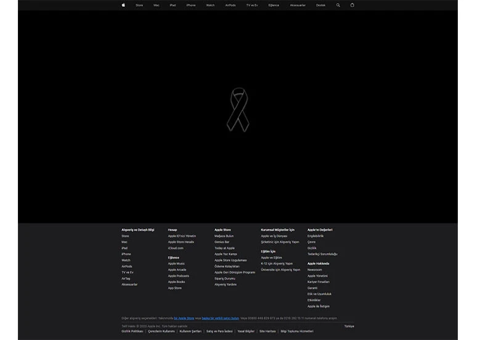This screenshot has height=340, width=493.
Task: Open the shopping bag icon
Action: coord(352,5)
